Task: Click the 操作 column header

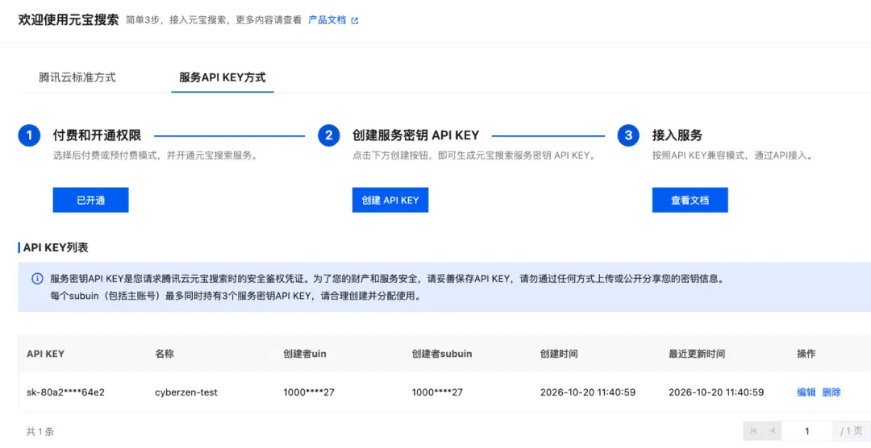Action: click(x=806, y=354)
